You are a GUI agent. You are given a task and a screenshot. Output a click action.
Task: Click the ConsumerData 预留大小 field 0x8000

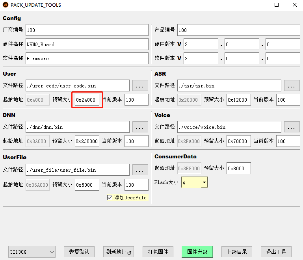(x=239, y=168)
